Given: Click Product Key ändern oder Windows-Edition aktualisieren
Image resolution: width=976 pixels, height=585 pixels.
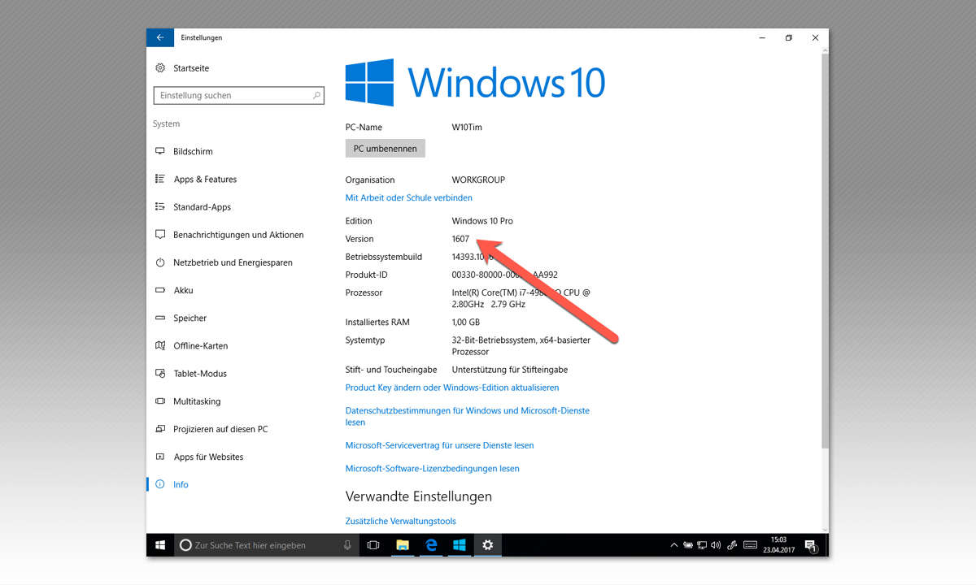Looking at the screenshot, I should pyautogui.click(x=452, y=388).
